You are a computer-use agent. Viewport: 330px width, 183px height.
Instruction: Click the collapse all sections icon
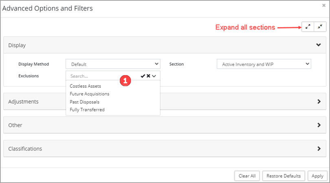(320, 27)
